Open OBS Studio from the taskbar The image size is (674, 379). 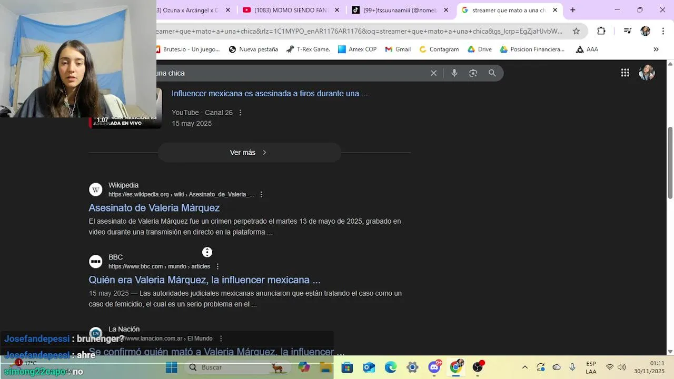[x=478, y=367]
